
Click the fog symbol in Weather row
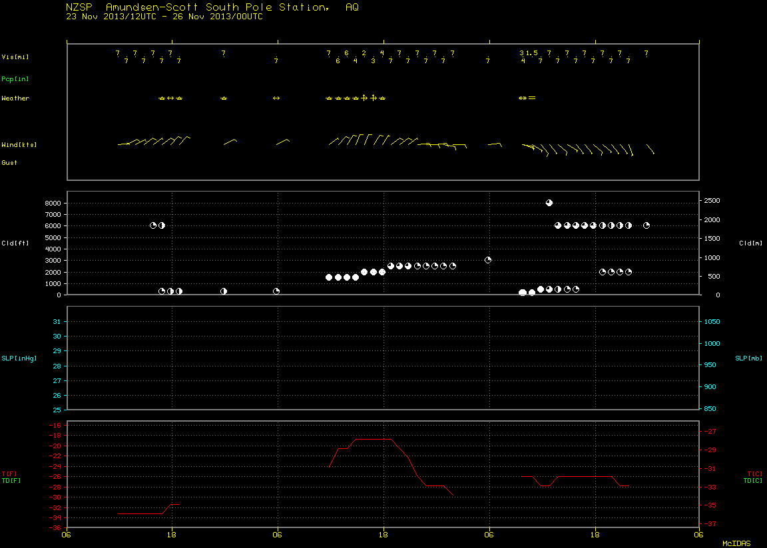tap(532, 98)
